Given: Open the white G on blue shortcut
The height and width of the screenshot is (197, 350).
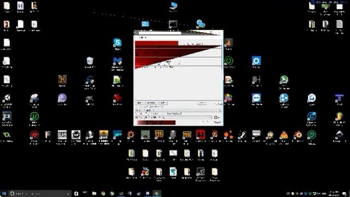Looking at the screenshot, I should click(x=312, y=98).
